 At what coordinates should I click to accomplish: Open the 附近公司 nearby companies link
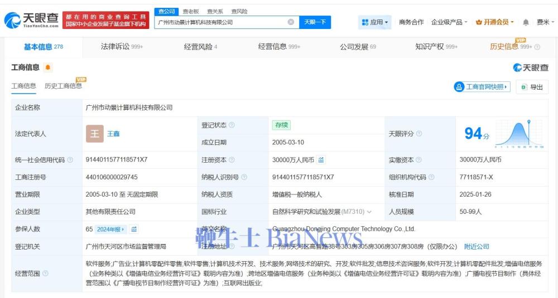point(477,246)
